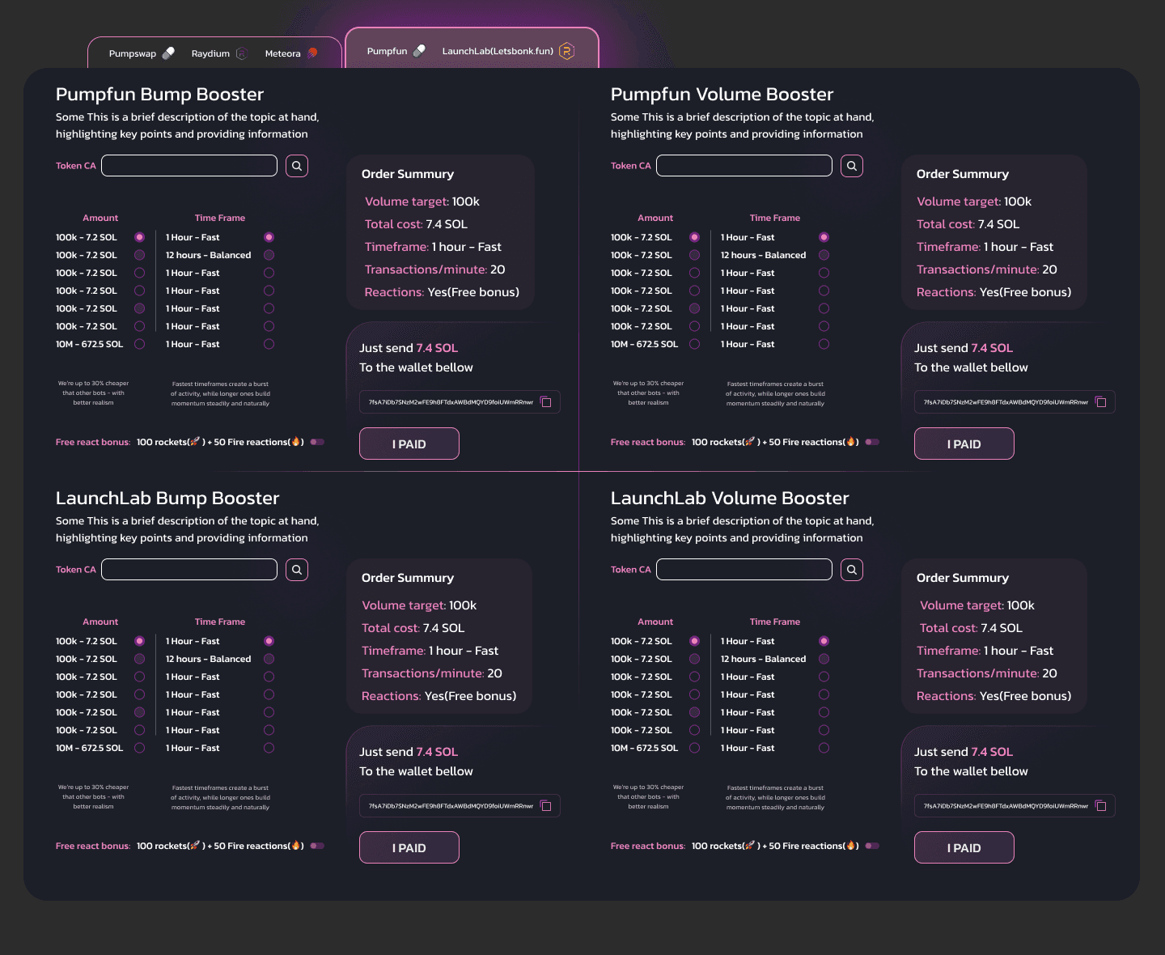Click the pill icon next to Pumpfun

(x=419, y=51)
